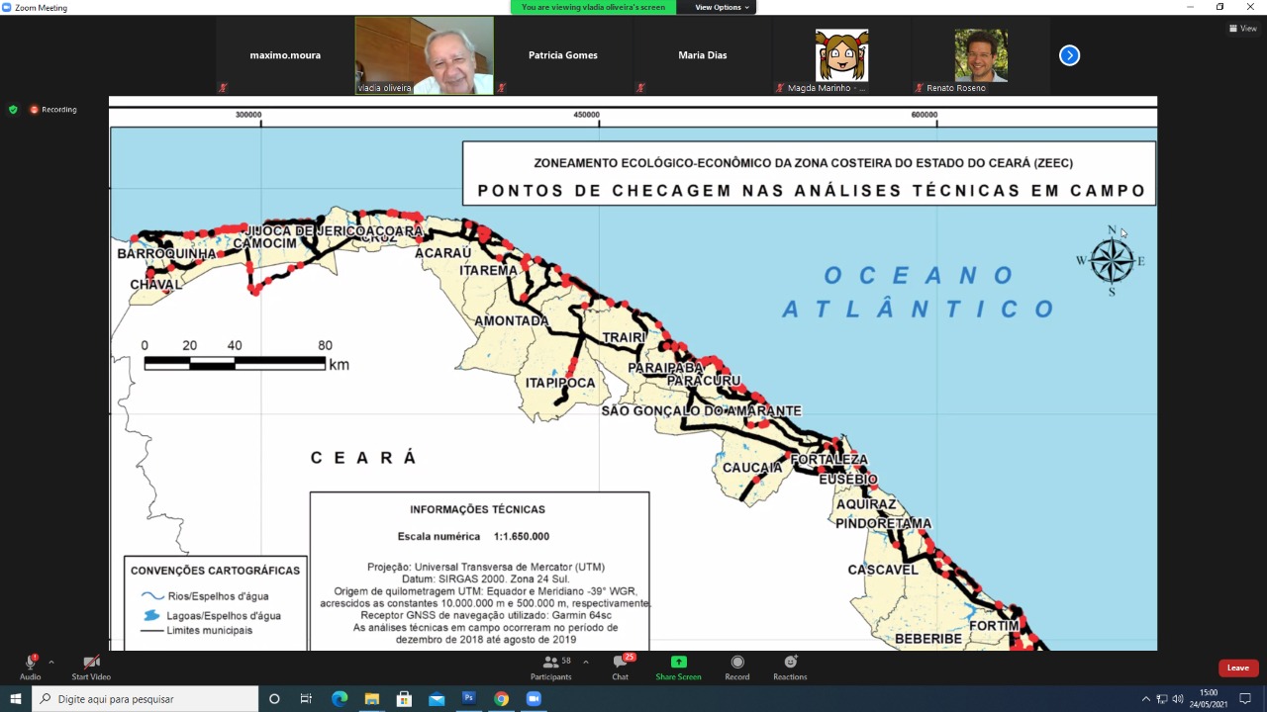Viewport: 1267px width, 712px height.
Task: Start recording with the Record icon
Action: point(737,663)
